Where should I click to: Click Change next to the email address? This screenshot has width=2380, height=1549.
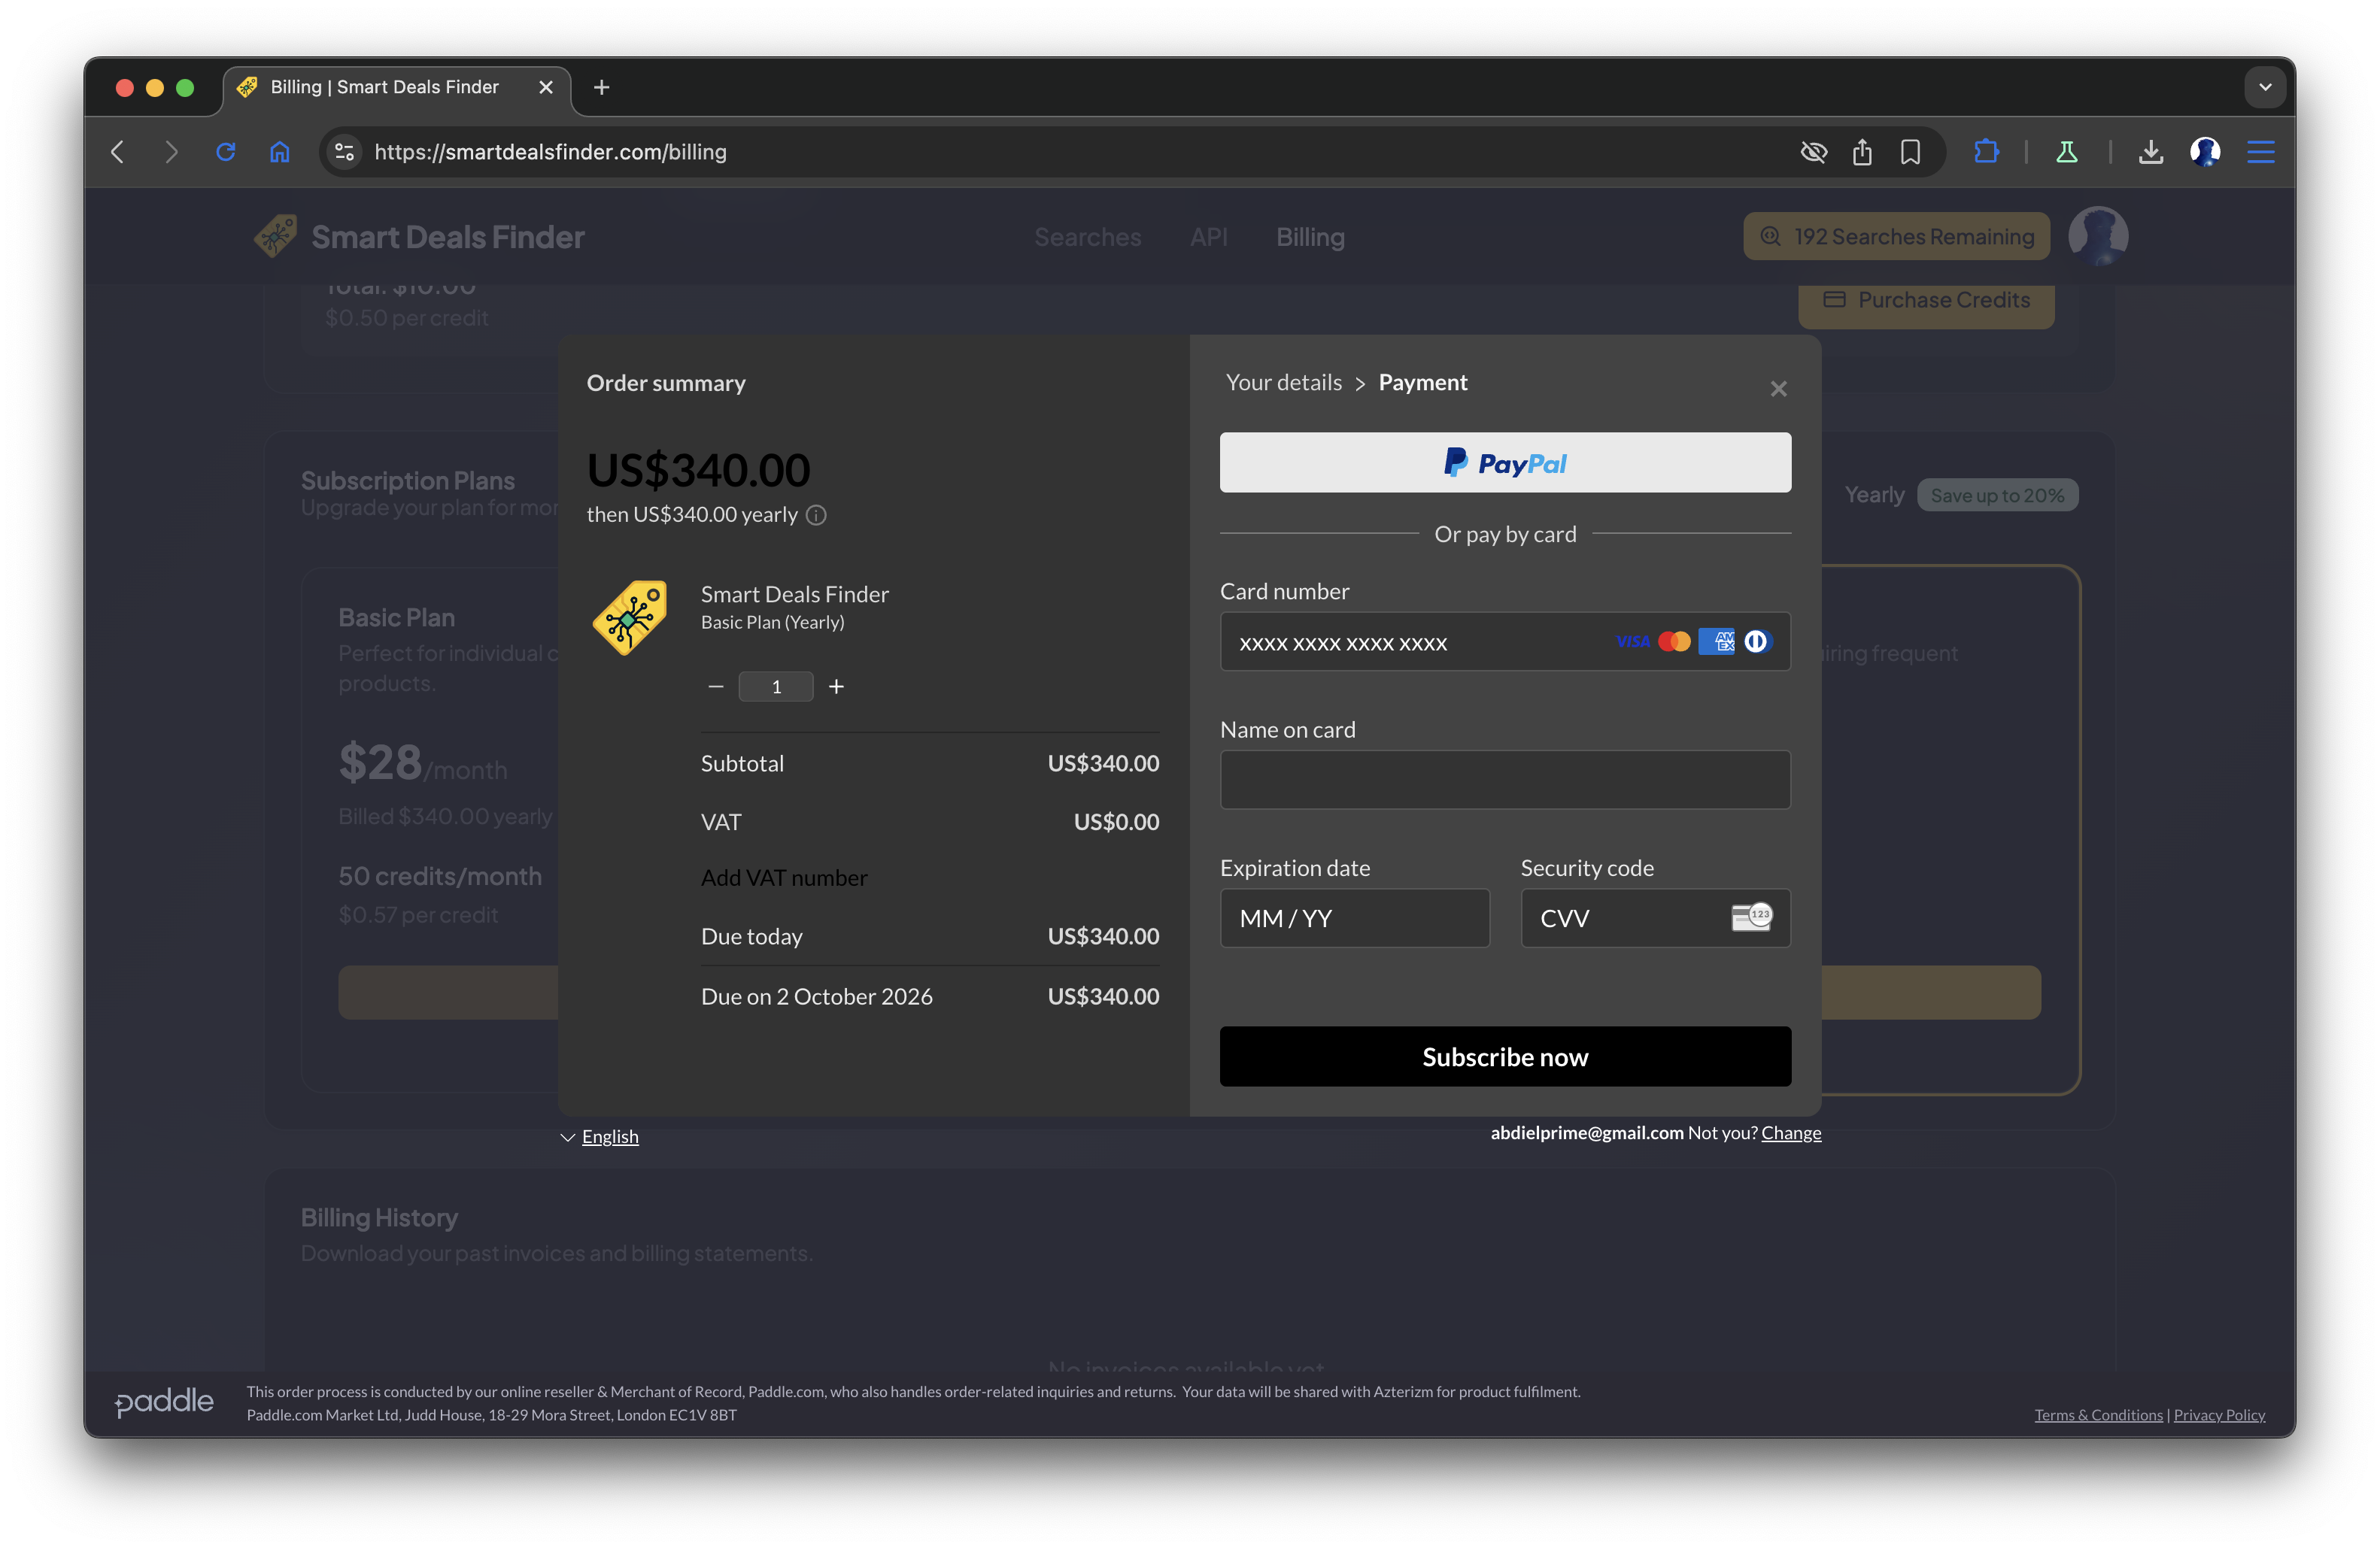click(x=1791, y=1132)
